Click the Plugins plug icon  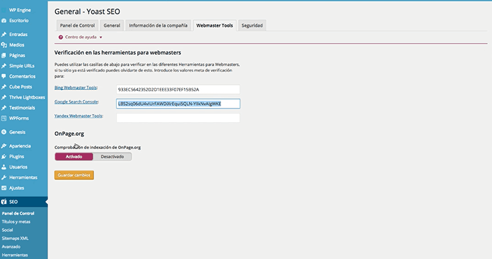(4, 157)
